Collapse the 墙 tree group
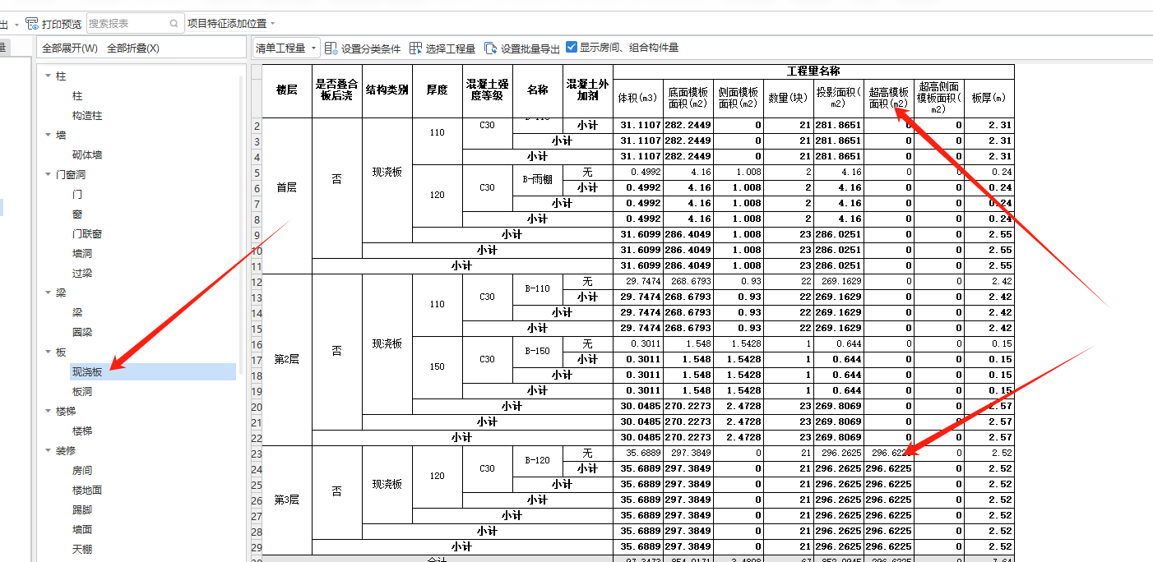 click(x=48, y=135)
